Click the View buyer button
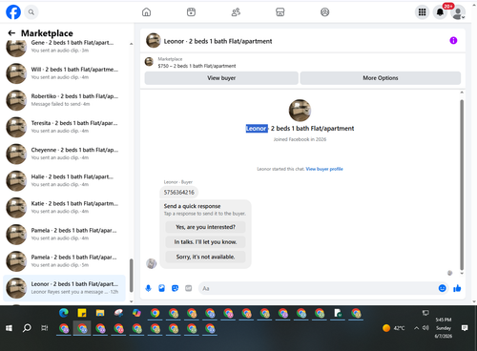The image size is (477, 351). (x=221, y=78)
